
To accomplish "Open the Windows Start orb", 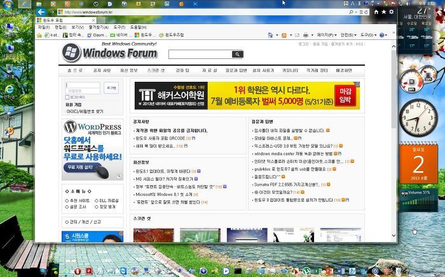I will click(8, 5).
